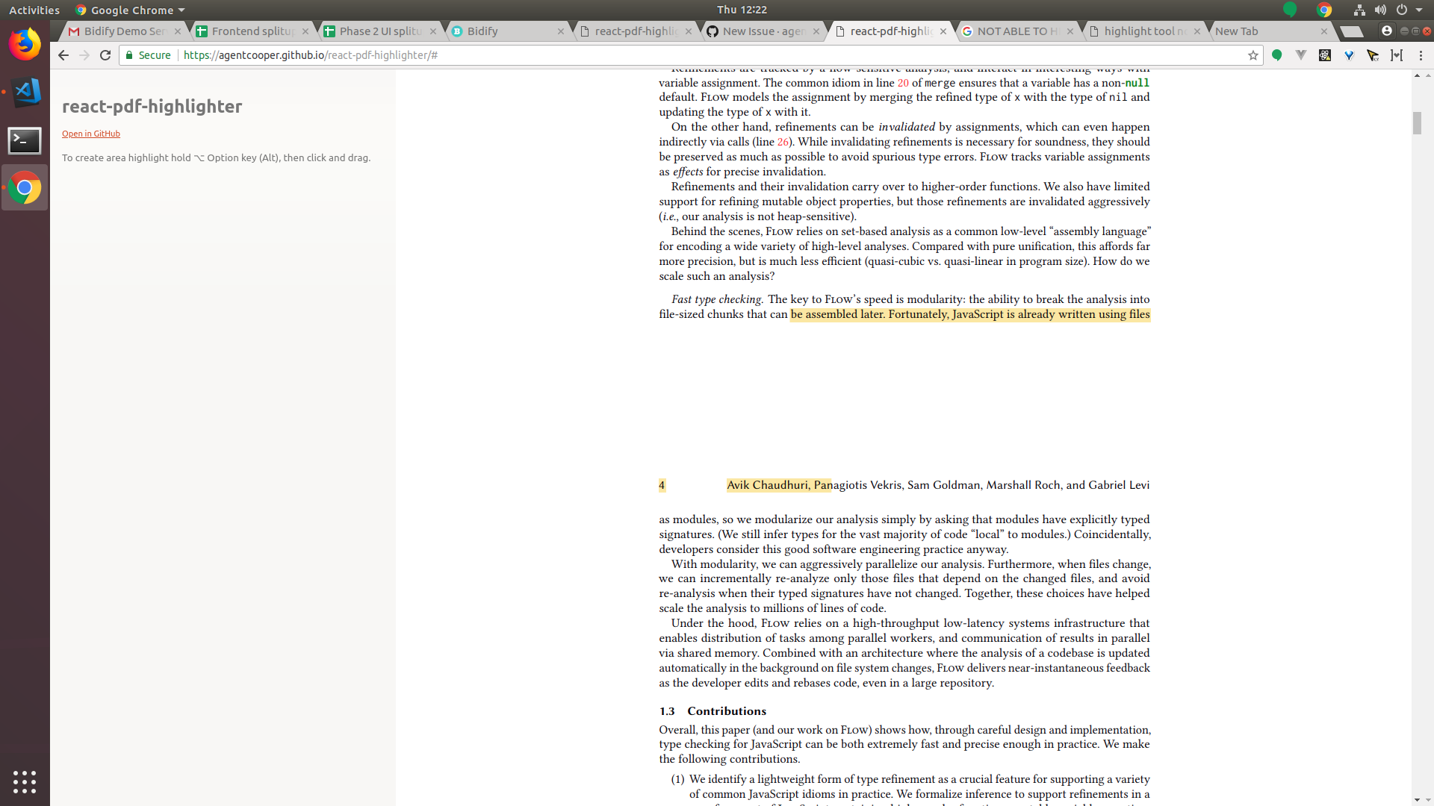Expand the system power menu arrow

tap(1419, 10)
